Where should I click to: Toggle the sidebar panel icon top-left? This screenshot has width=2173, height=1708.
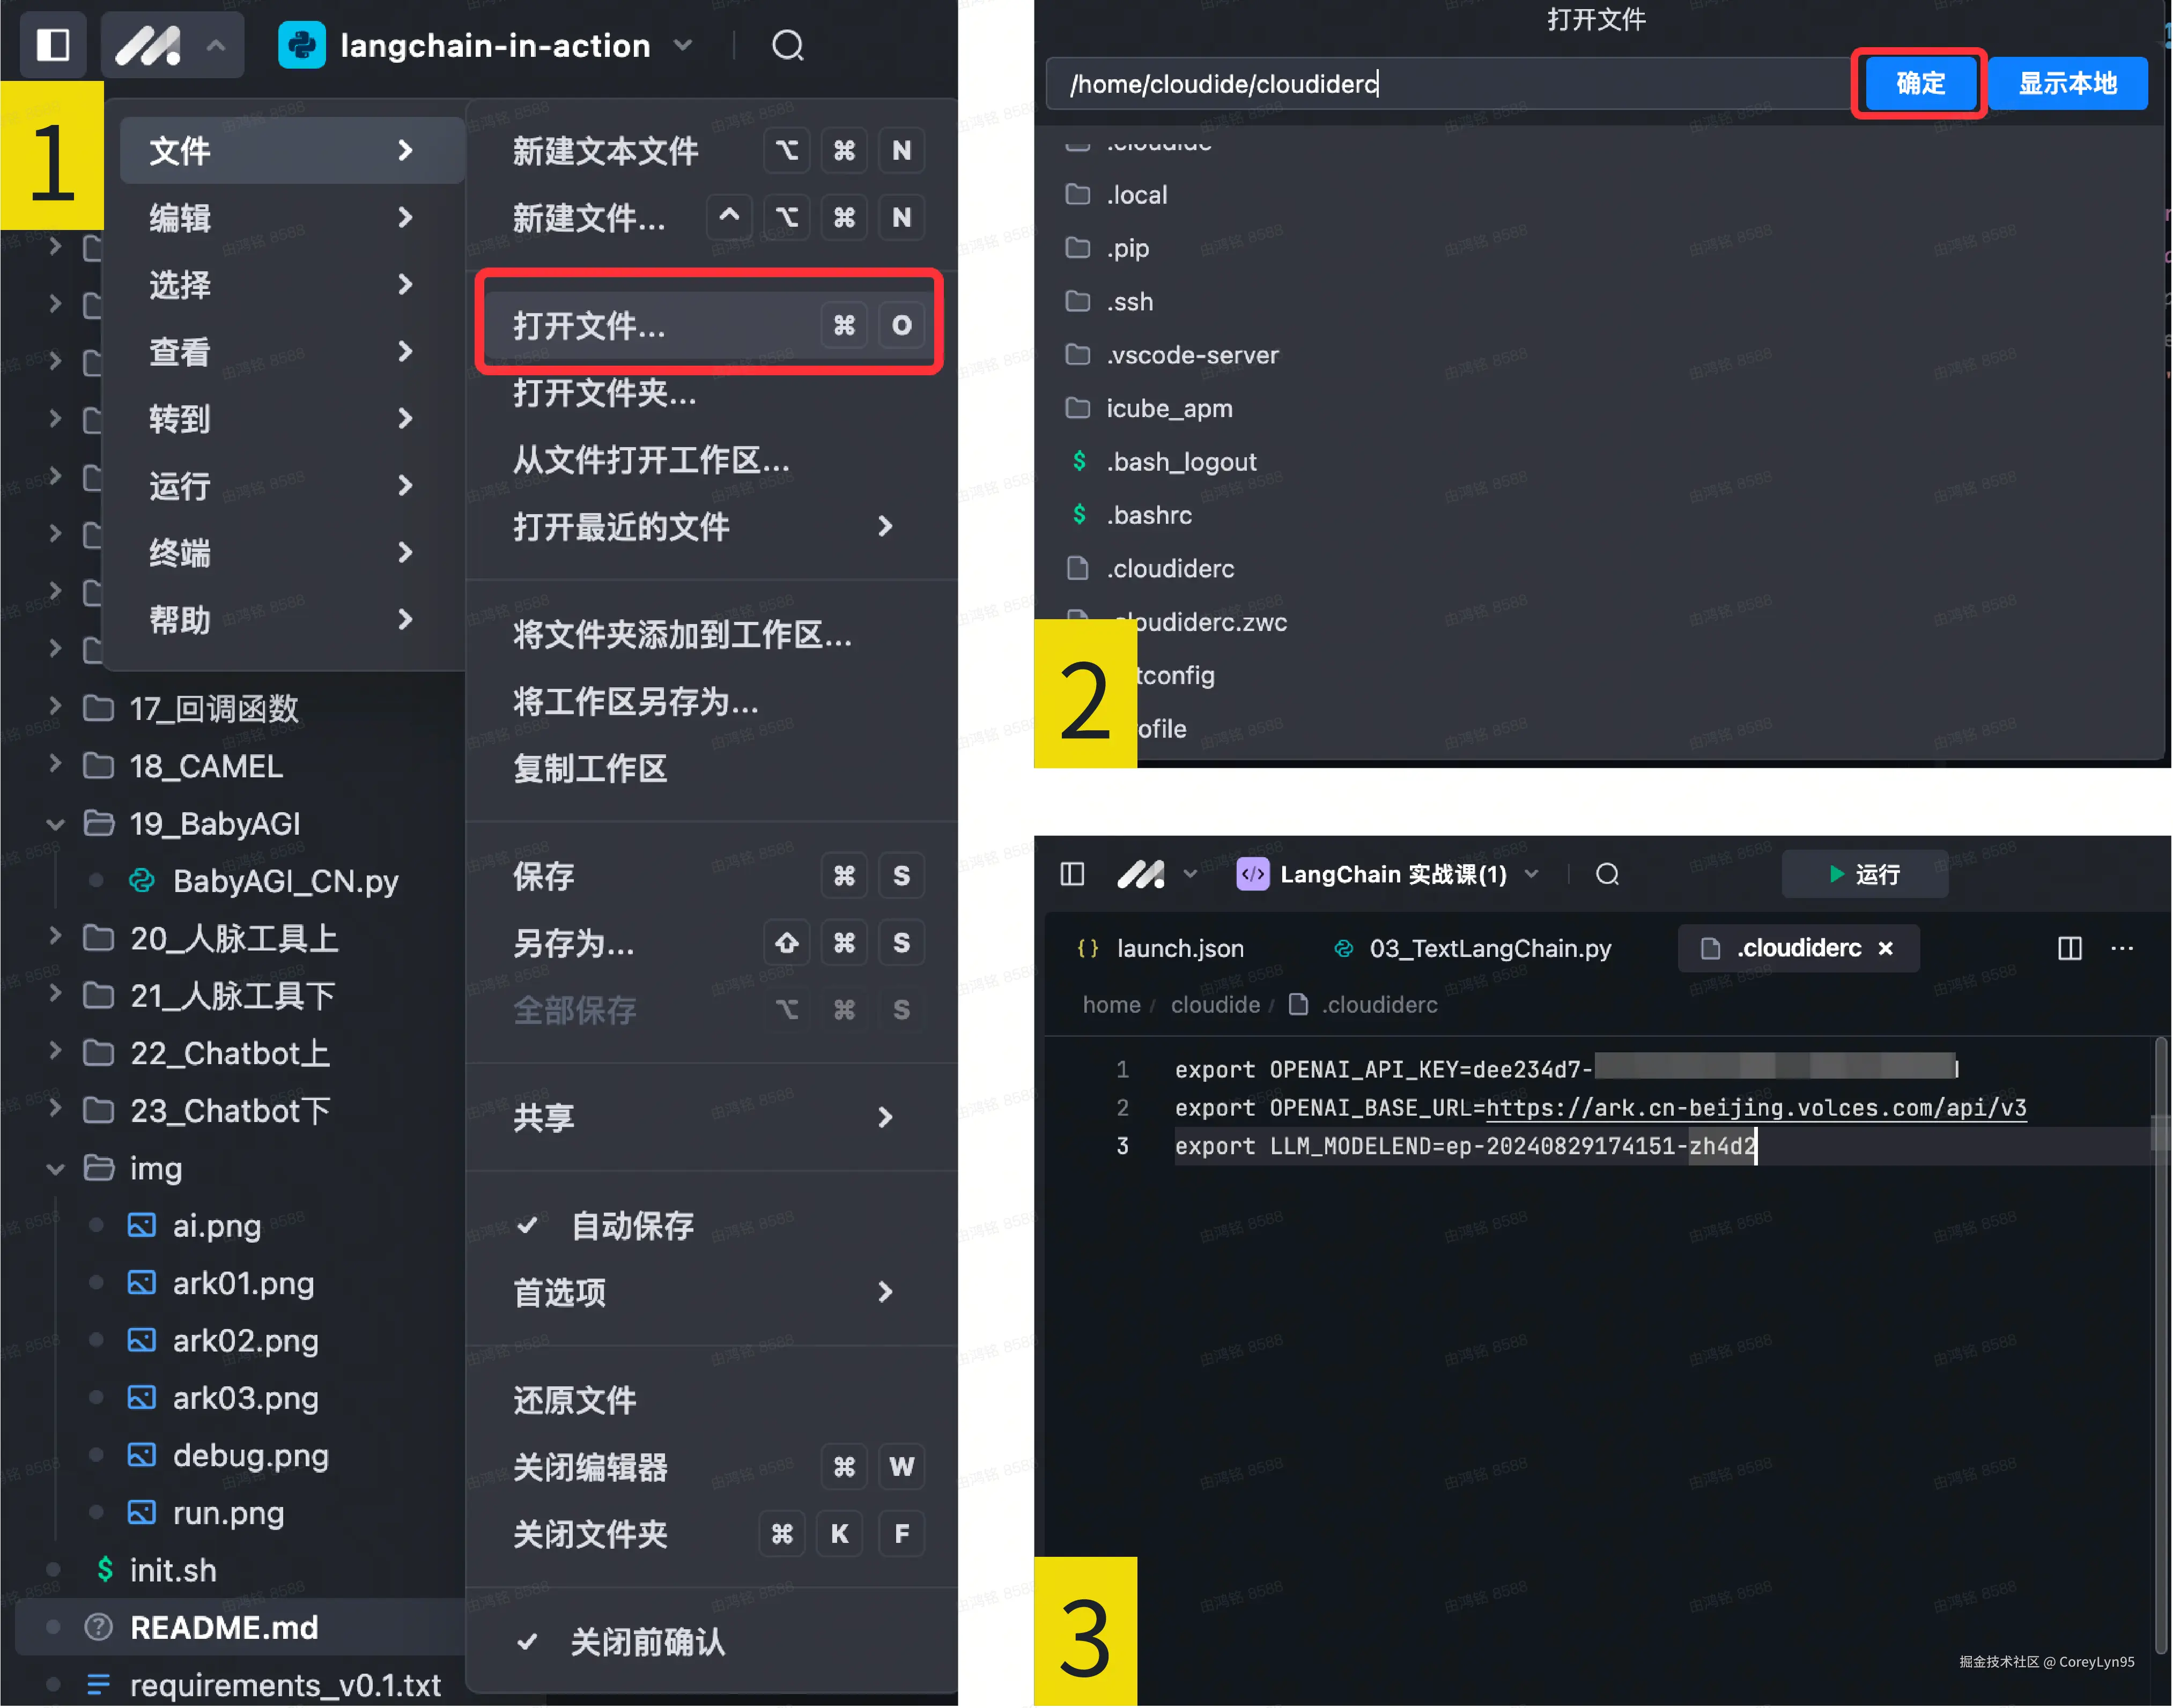[52, 45]
